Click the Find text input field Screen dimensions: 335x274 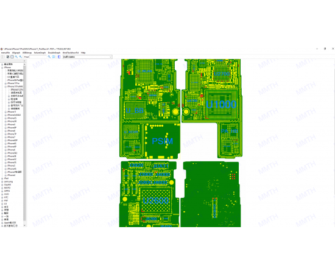pyautogui.click(x=38, y=57)
